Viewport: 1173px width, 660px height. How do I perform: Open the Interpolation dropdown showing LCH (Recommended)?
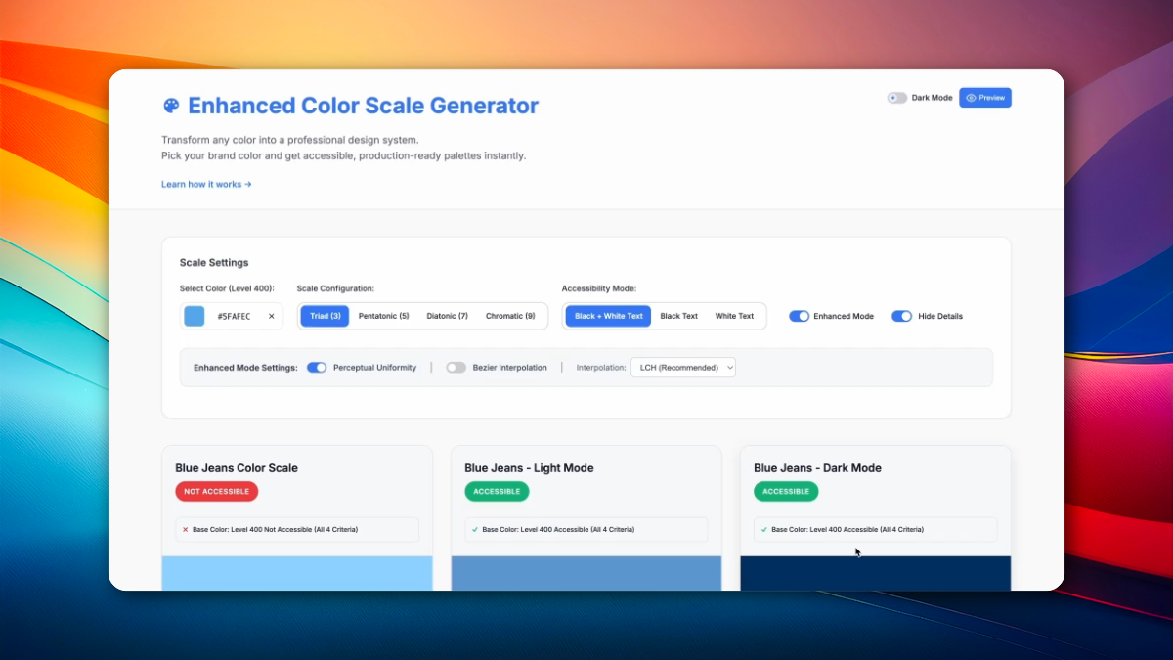pos(683,367)
